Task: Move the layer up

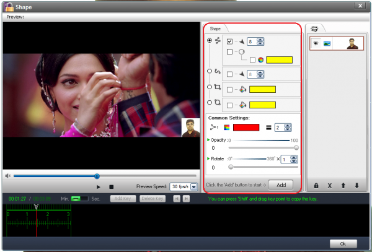Action: tap(343, 186)
